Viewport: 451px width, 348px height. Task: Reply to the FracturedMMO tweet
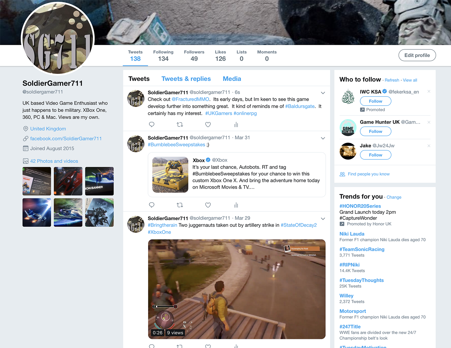coord(152,124)
